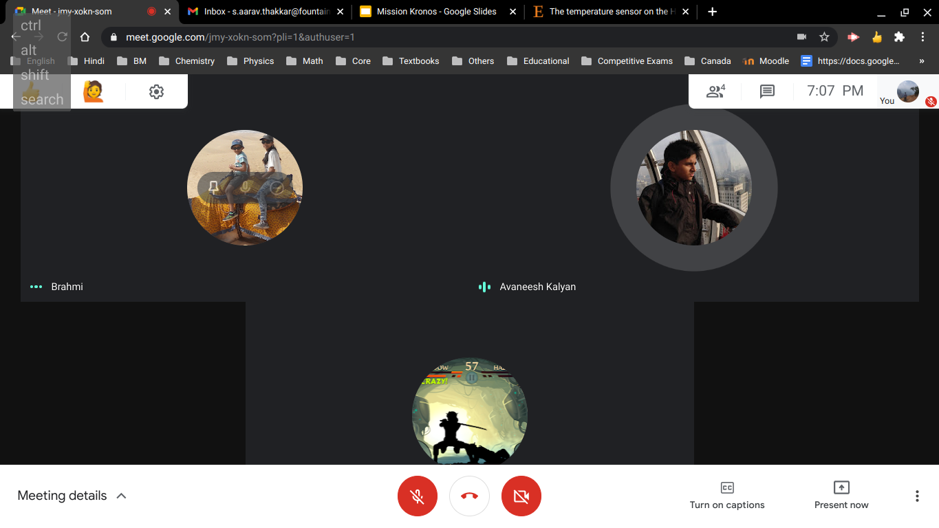Open the Physics bookmarks folder
Screen dimensions: 939x528
[x=250, y=61]
